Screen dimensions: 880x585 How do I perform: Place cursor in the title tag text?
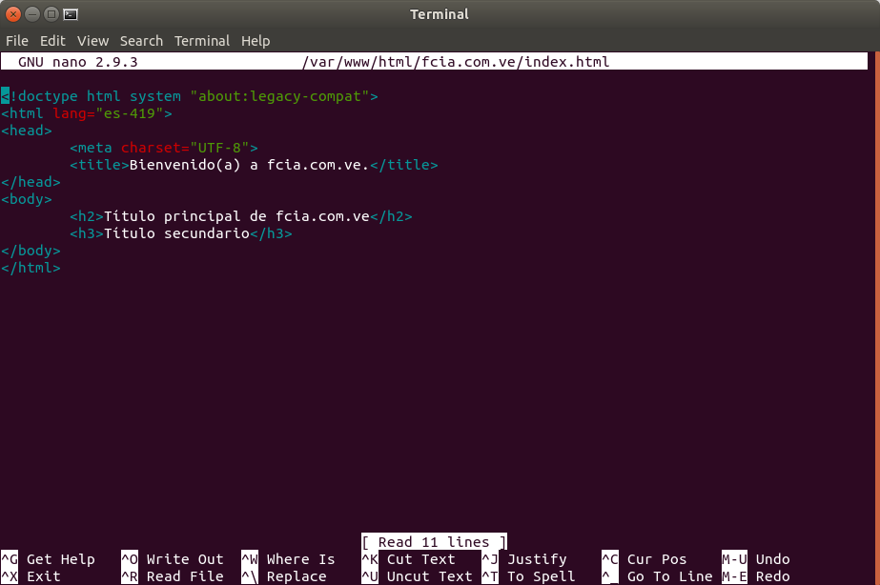pos(248,165)
